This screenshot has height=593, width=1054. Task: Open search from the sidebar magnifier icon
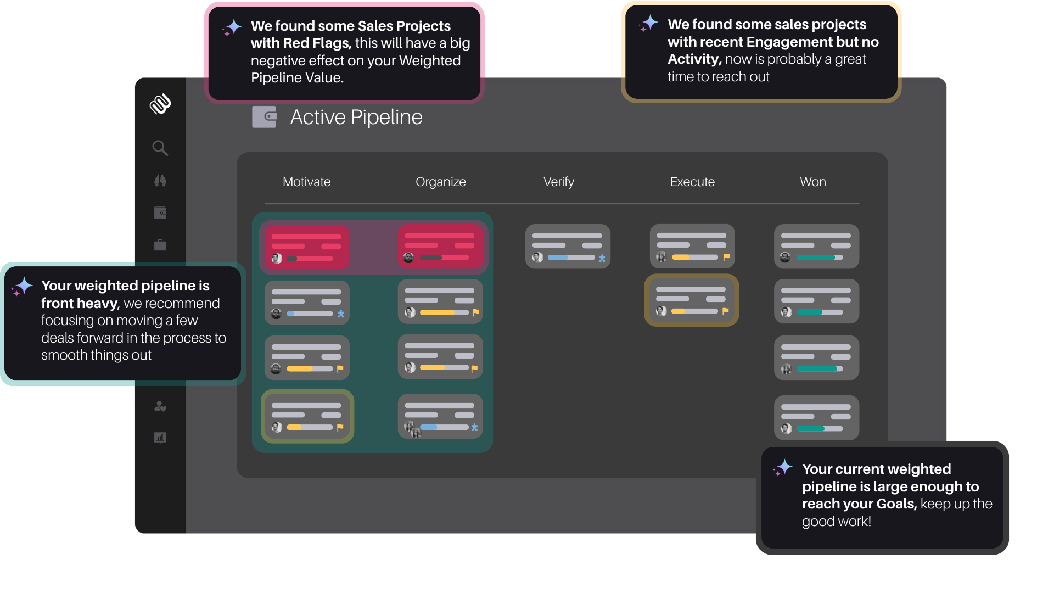coord(160,148)
